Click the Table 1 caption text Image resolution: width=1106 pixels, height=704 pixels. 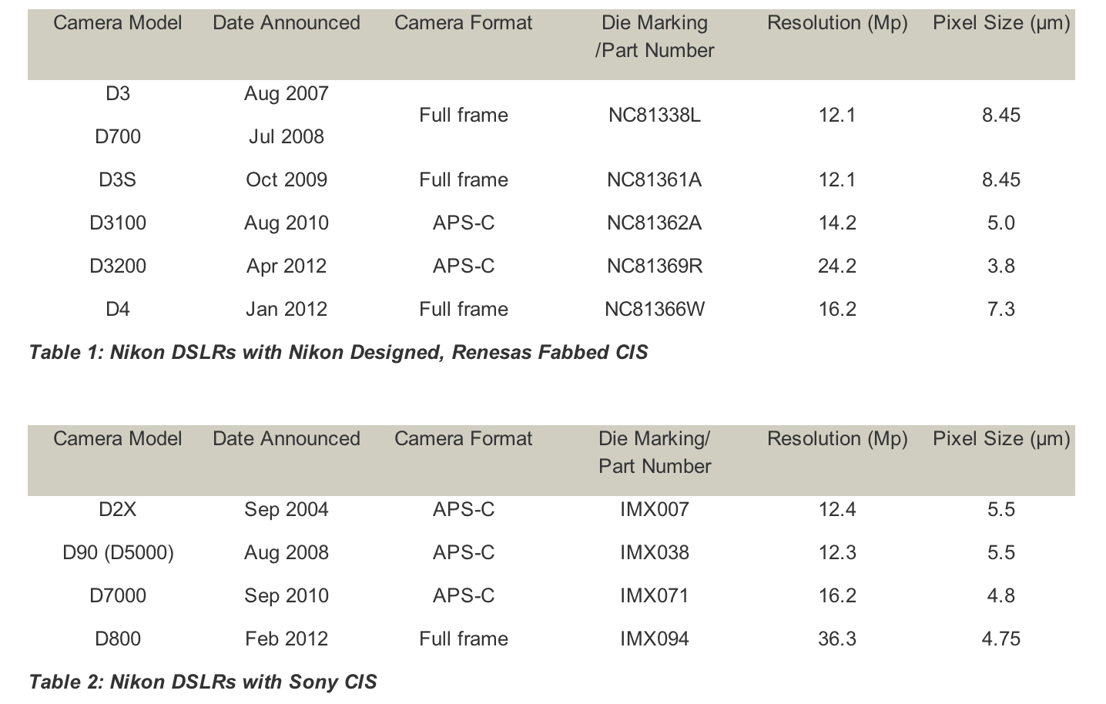coord(338,353)
